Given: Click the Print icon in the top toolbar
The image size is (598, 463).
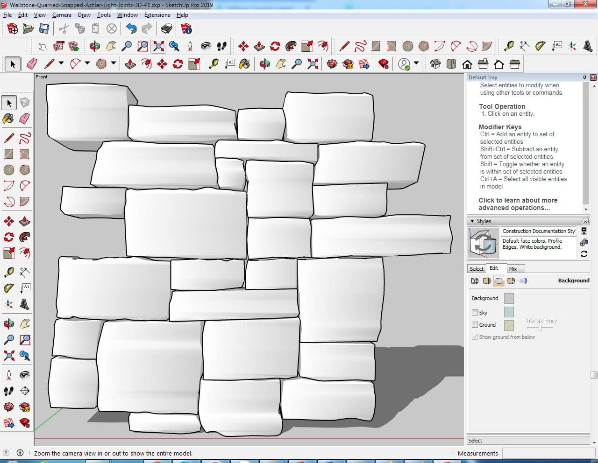Looking at the screenshot, I should click(x=167, y=29).
